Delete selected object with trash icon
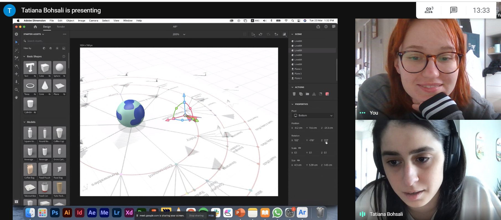 [294, 94]
